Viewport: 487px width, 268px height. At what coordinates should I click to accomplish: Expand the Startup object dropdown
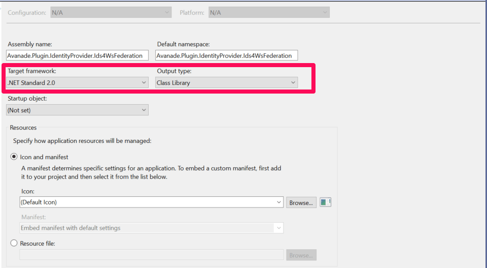point(77,110)
